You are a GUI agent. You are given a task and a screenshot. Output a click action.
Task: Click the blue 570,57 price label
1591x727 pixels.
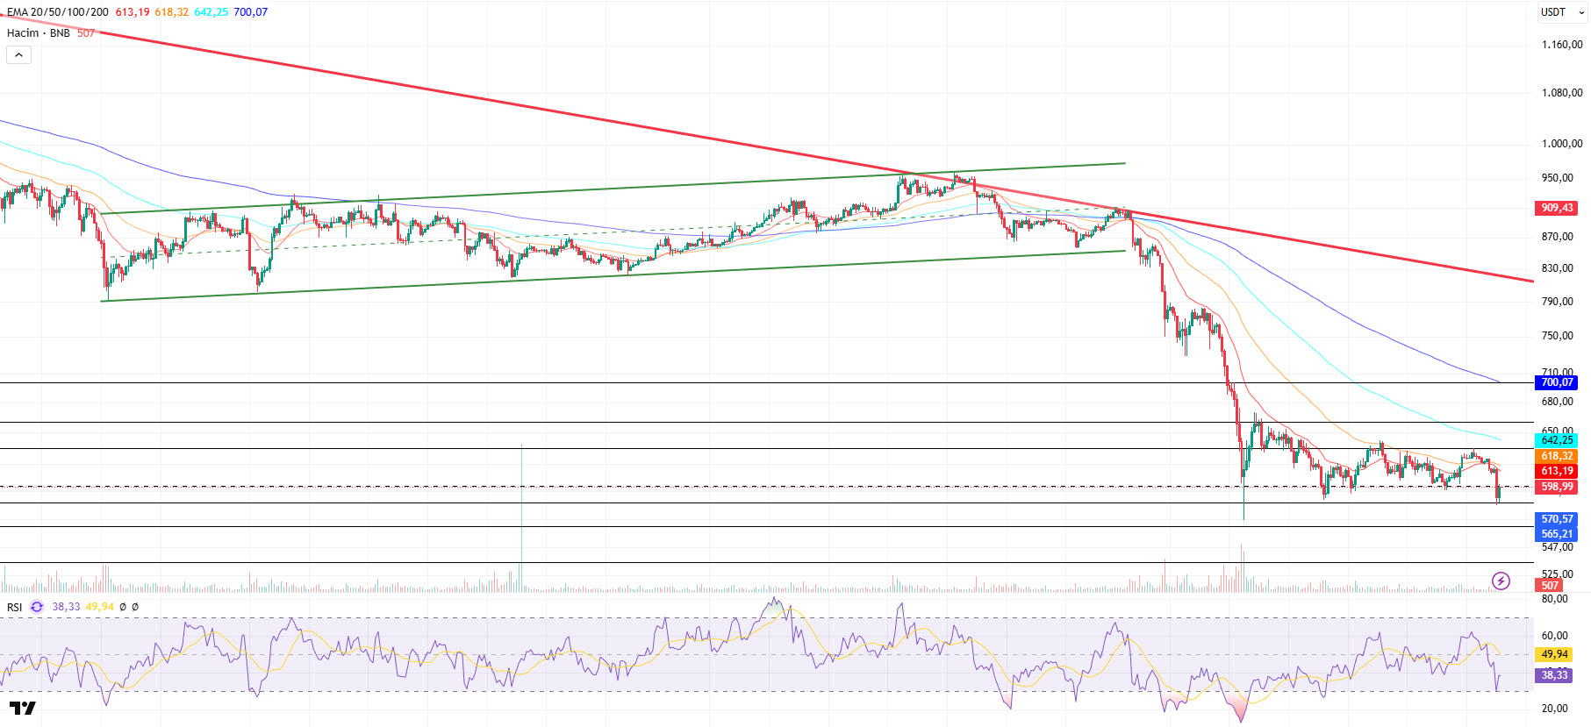coord(1557,519)
